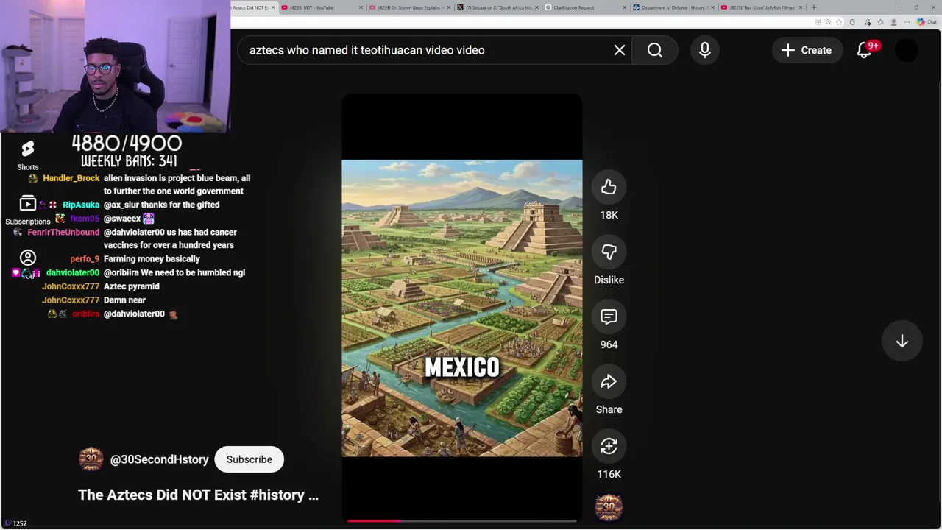Open the Create menu
This screenshot has height=530, width=942.
(x=807, y=50)
